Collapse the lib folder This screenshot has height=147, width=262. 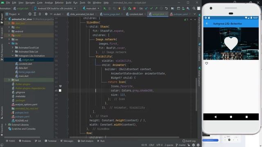(9, 44)
